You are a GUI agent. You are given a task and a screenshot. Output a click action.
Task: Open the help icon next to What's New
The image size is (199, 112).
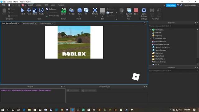coord(178,5)
